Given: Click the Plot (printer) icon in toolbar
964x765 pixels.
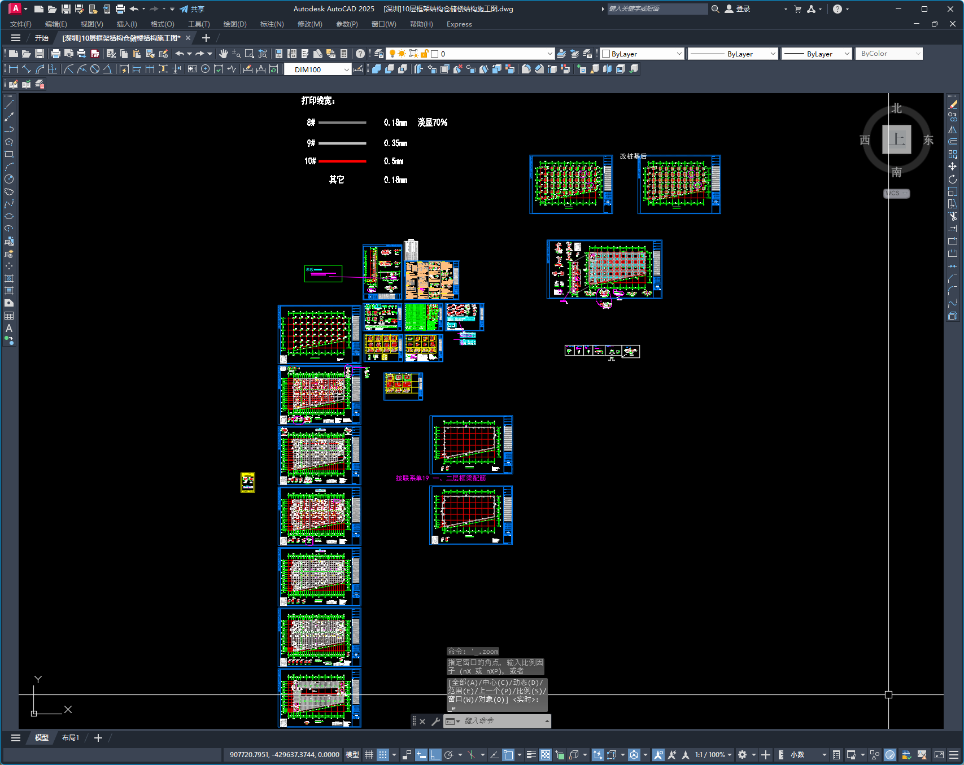Looking at the screenshot, I should tap(55, 54).
